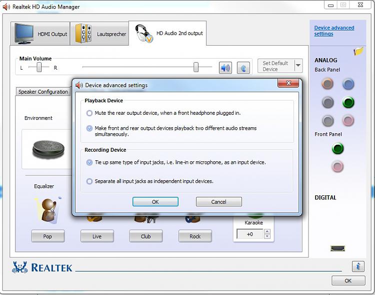Viewport: 375px width, 295px height.
Task: Click Set Default Device button
Action: point(276,66)
